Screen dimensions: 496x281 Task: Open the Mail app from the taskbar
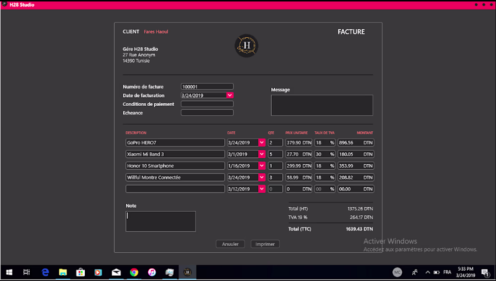pos(116,272)
